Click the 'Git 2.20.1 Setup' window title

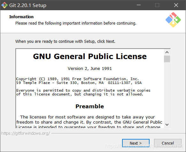pyautogui.click(x=28, y=5)
